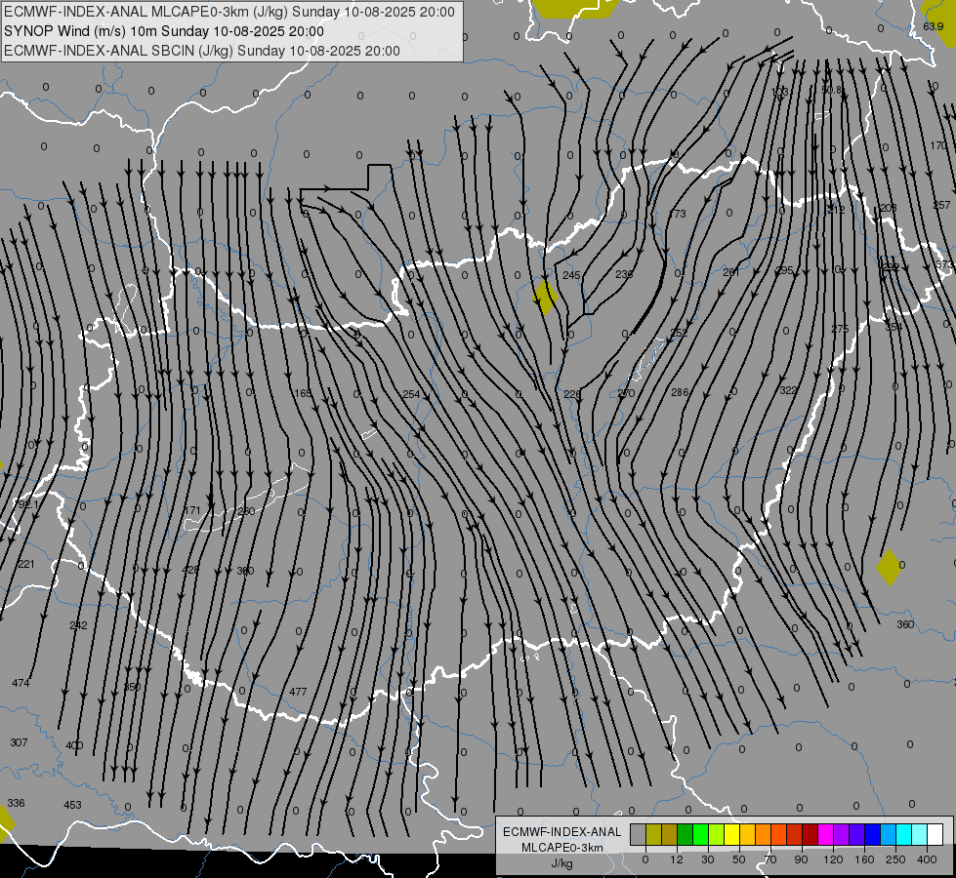956x878 pixels.
Task: Click the map value 63.9
Action: point(934,26)
